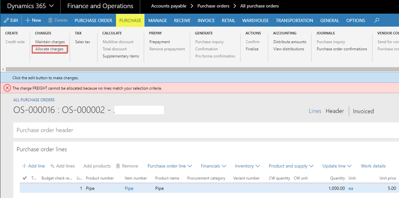
Task: Switch to Lines view
Action: [x=315, y=111]
